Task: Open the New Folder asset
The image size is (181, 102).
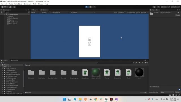Action: (x=42, y=74)
